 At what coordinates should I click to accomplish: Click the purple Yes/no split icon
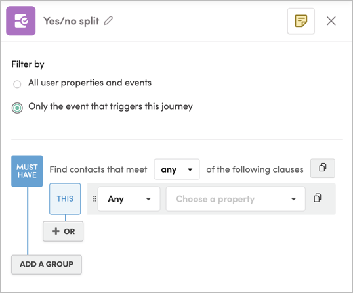21,21
